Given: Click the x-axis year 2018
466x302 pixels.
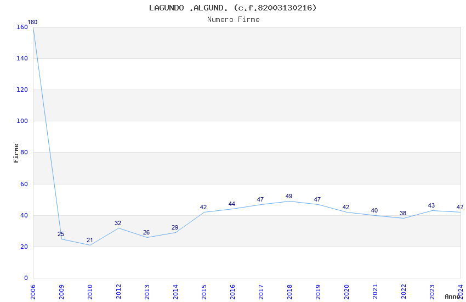Looking at the screenshot, I should coord(290,292).
